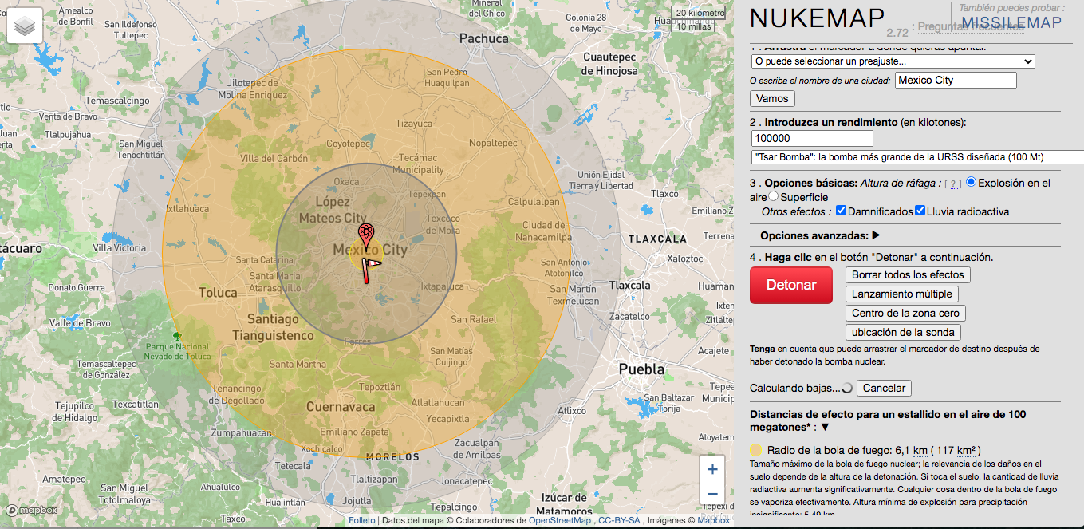Open the Tsar Bomba yield preset dropdown

917,157
